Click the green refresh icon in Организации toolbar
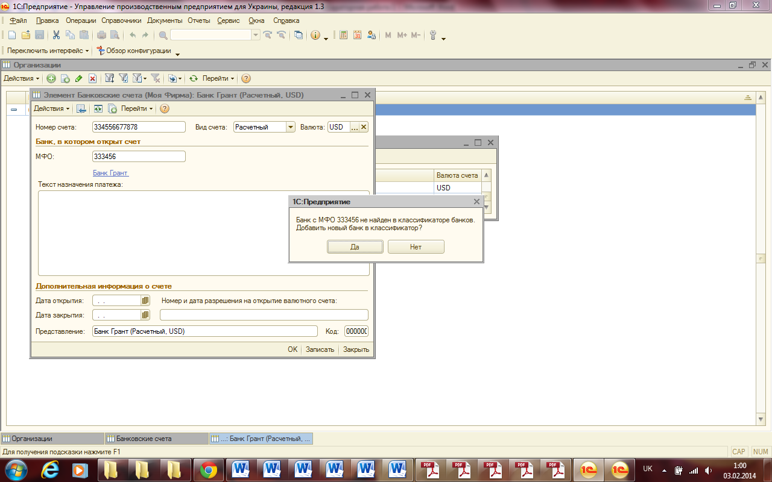The width and height of the screenshot is (772, 482). tap(194, 78)
